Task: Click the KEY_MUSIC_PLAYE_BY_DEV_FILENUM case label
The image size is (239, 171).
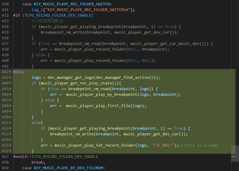Action: [x=68, y=168]
